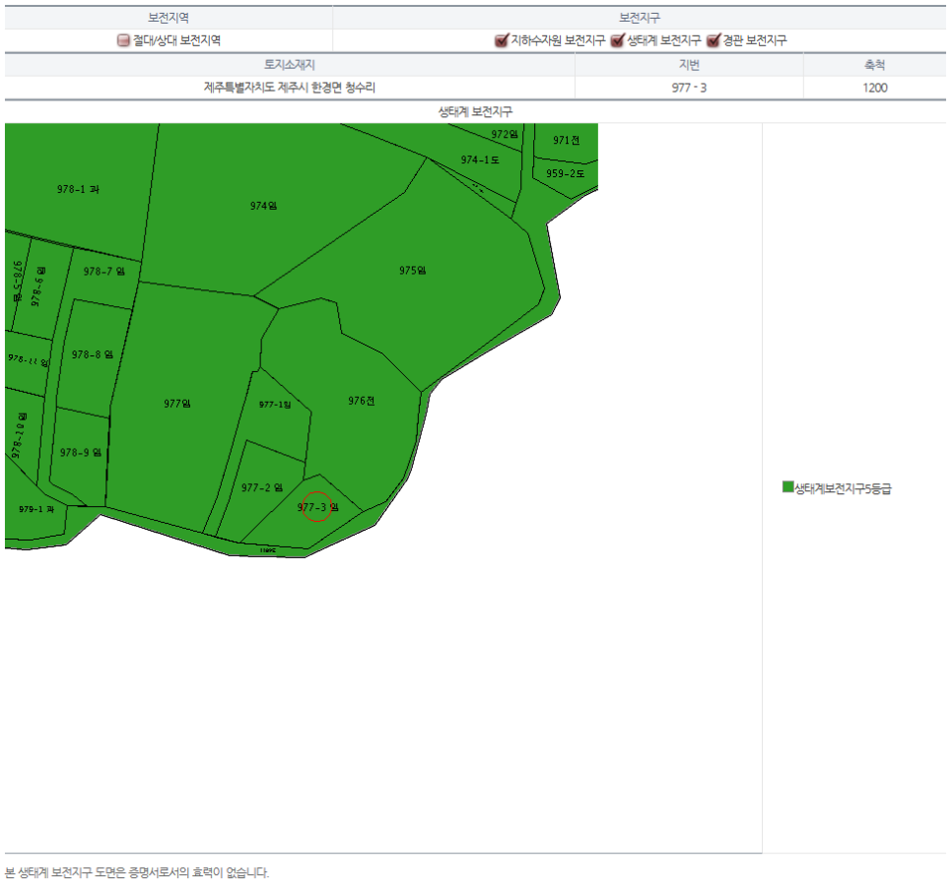Click parcel 977임 on the map

pyautogui.click(x=177, y=404)
